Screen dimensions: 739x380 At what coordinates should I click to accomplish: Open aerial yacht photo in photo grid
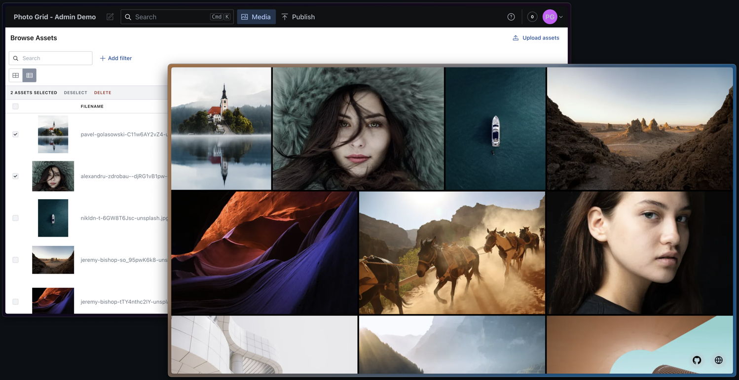[x=495, y=129]
